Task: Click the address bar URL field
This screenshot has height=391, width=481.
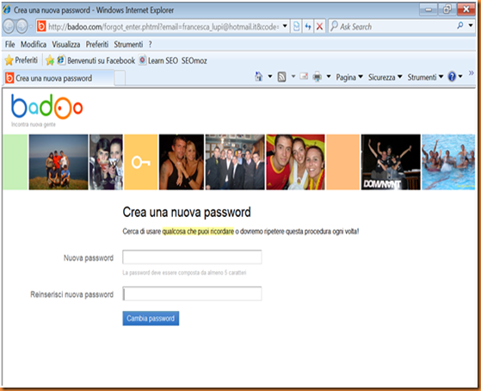Action: 163,27
